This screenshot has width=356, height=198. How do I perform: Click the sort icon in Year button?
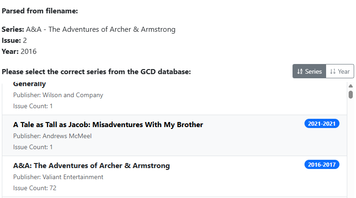333,71
